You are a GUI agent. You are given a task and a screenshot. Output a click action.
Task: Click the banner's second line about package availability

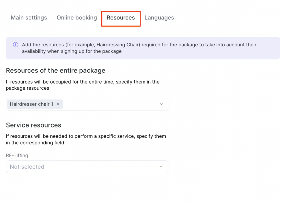pos(72,51)
